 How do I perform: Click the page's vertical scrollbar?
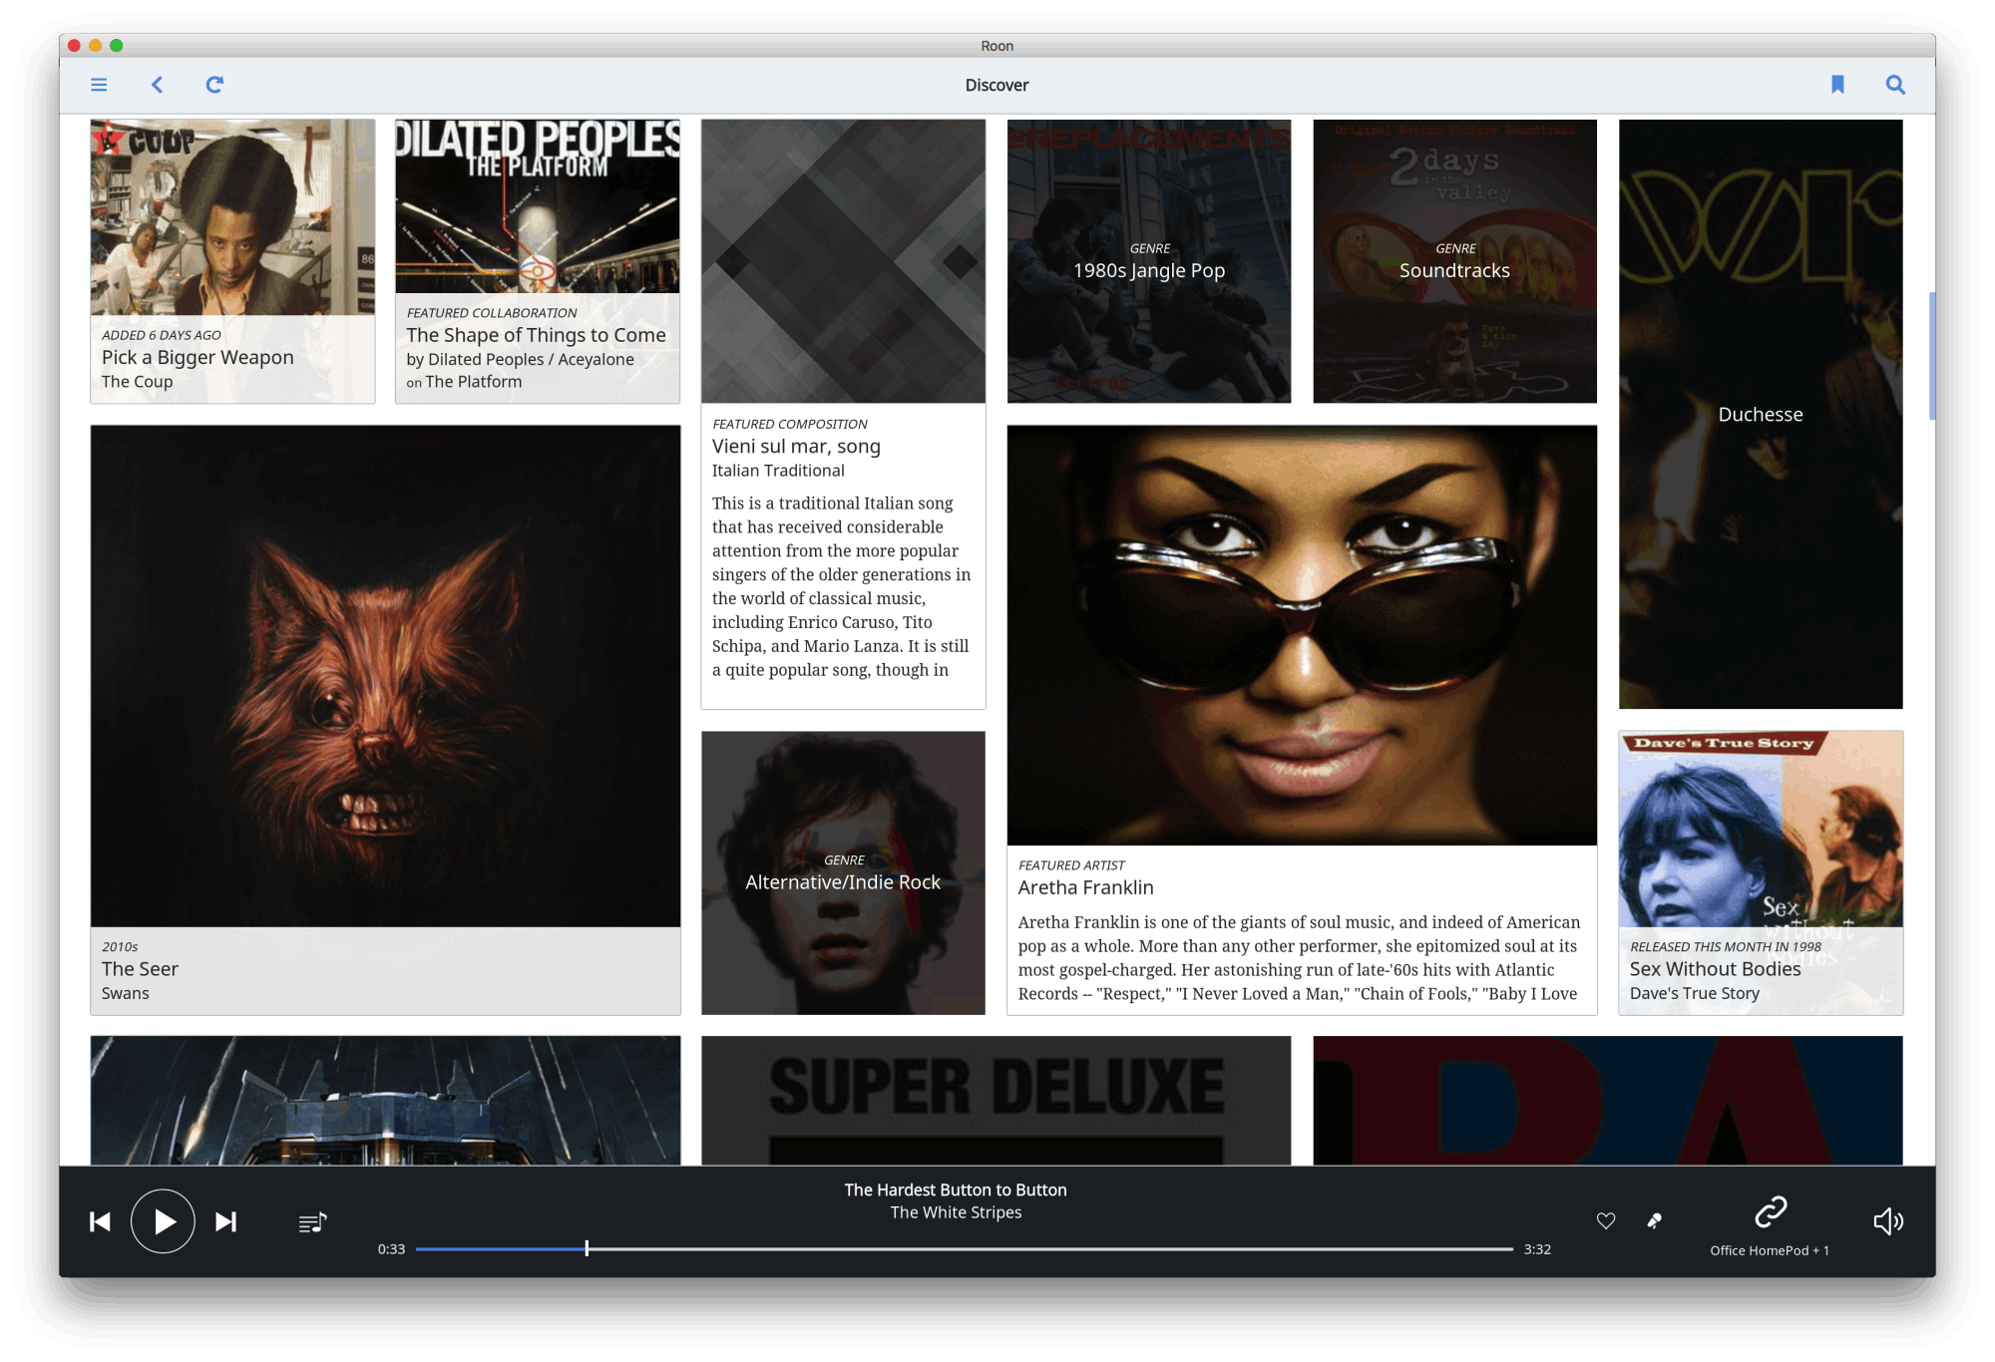pyautogui.click(x=1932, y=355)
